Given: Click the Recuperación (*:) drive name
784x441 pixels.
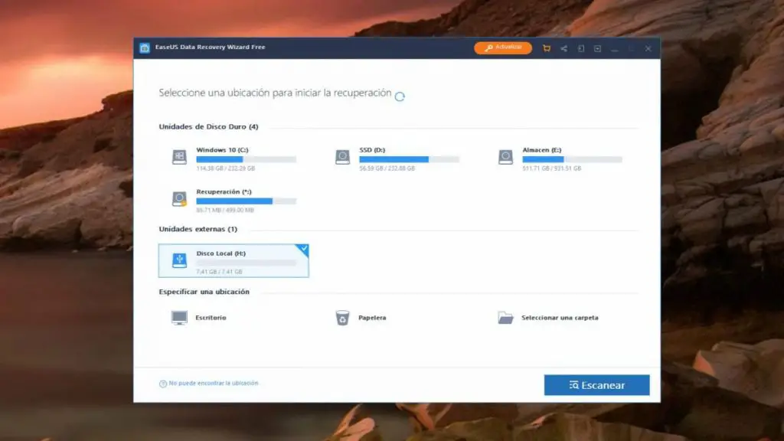Looking at the screenshot, I should 224,192.
